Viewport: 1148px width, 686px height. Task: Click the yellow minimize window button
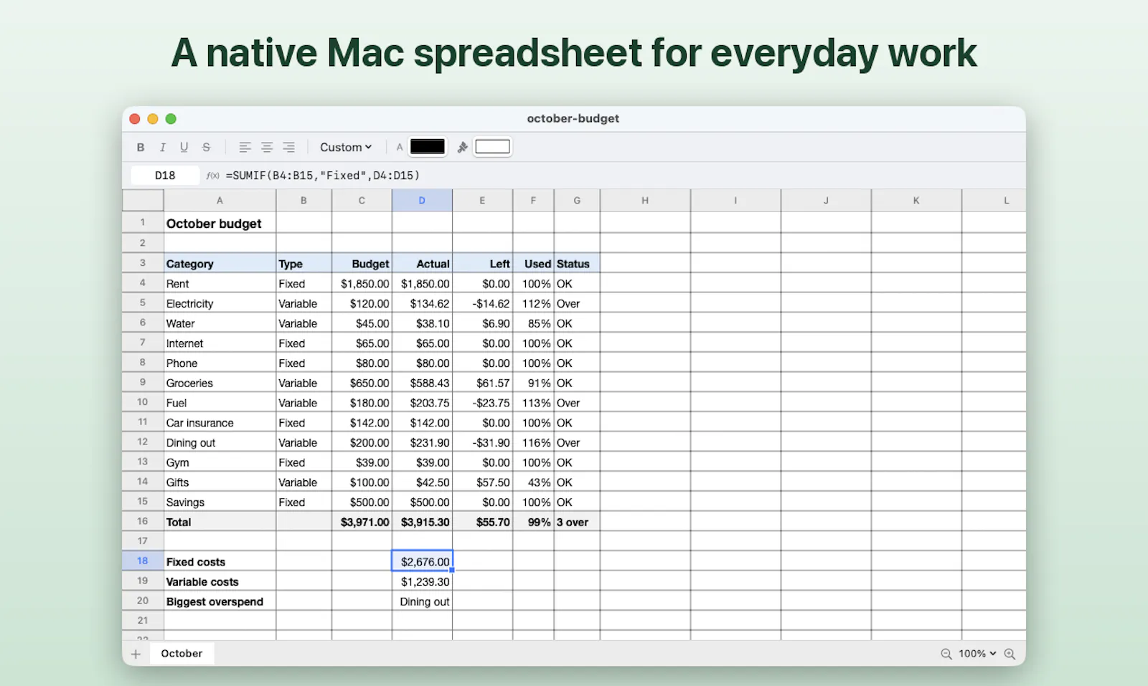(x=153, y=119)
